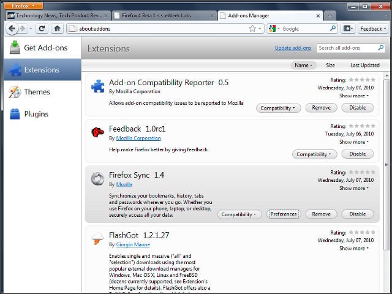Sort extensions by Size
The width and height of the screenshot is (392, 294).
click(330, 66)
